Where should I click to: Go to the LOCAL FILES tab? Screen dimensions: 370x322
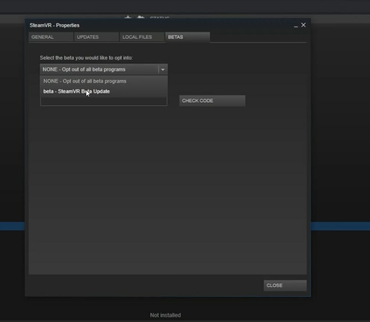click(x=142, y=37)
